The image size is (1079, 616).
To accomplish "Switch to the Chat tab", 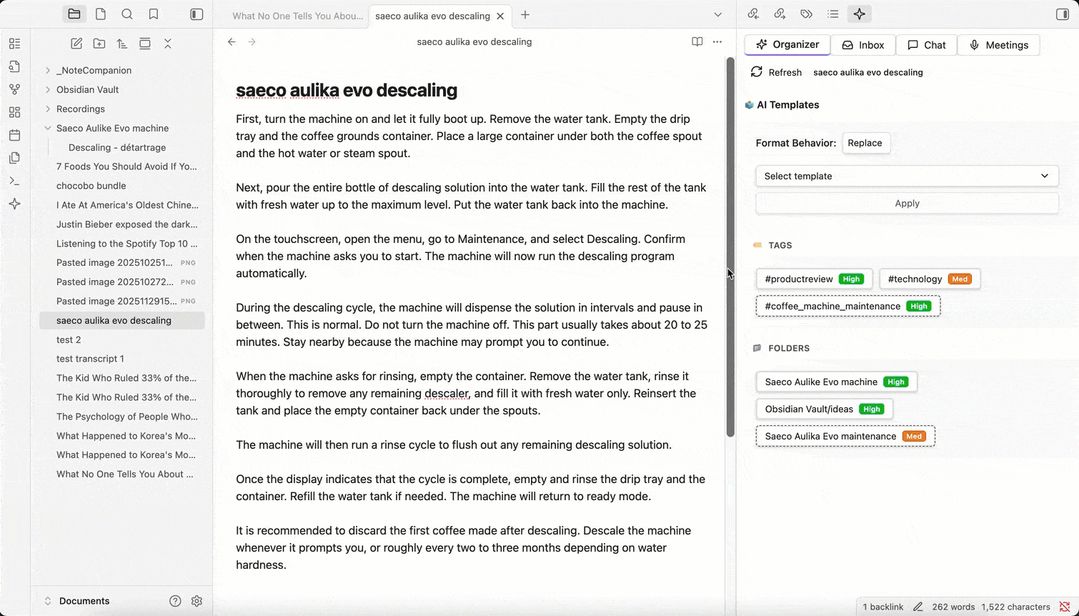I will (x=926, y=45).
